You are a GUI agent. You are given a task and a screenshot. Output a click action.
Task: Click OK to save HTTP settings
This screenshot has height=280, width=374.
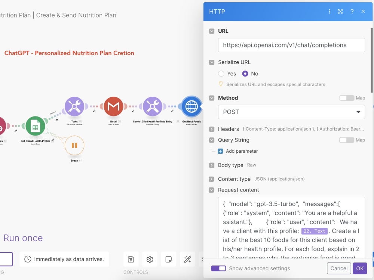(360, 268)
